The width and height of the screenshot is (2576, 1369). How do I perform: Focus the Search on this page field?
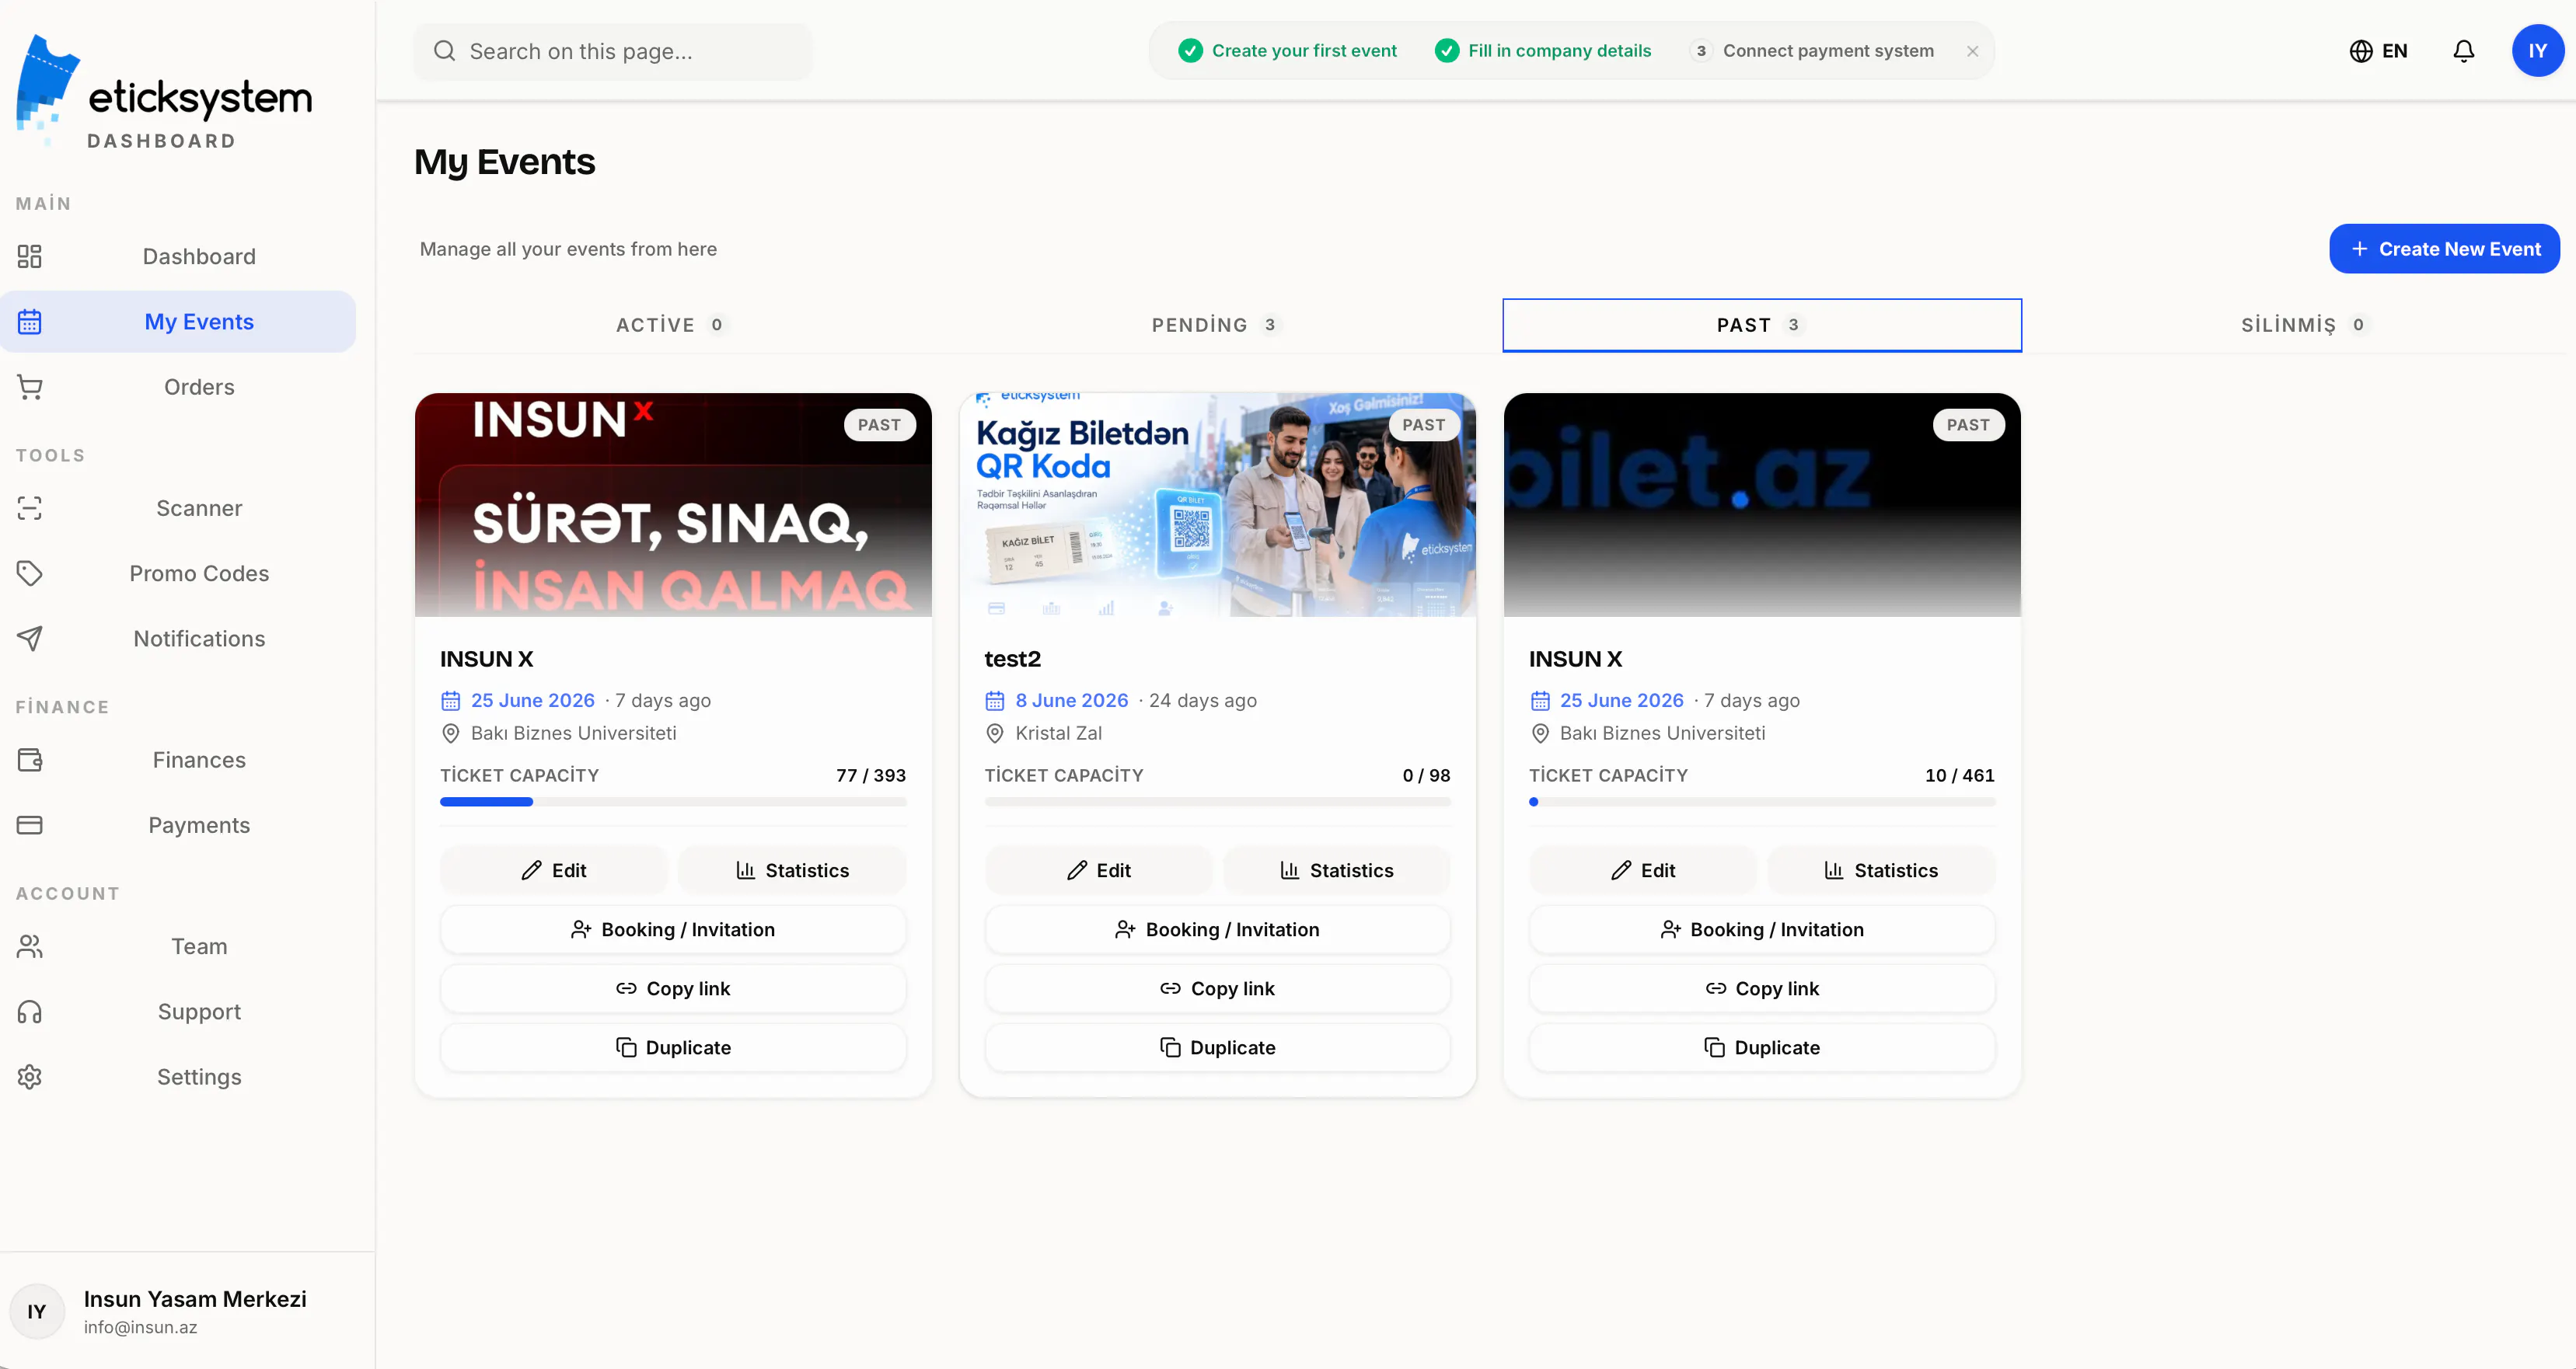point(613,51)
